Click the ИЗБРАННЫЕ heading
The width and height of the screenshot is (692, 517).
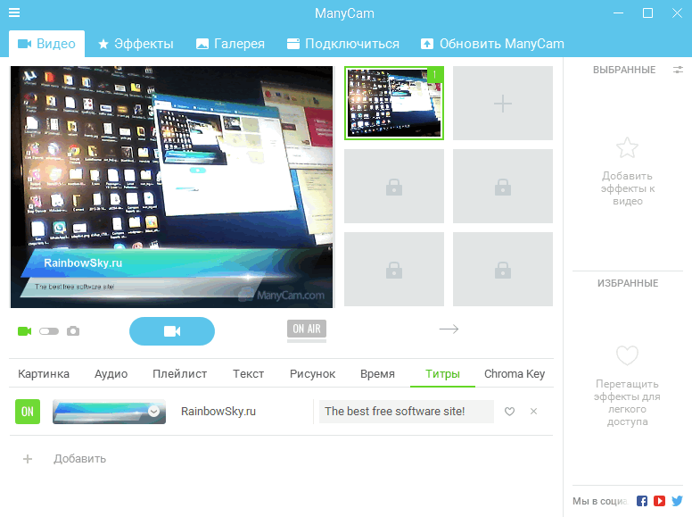628,283
